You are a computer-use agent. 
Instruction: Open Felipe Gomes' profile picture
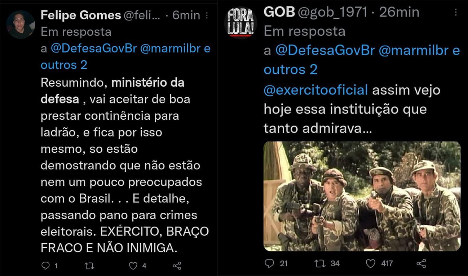coord(21,24)
